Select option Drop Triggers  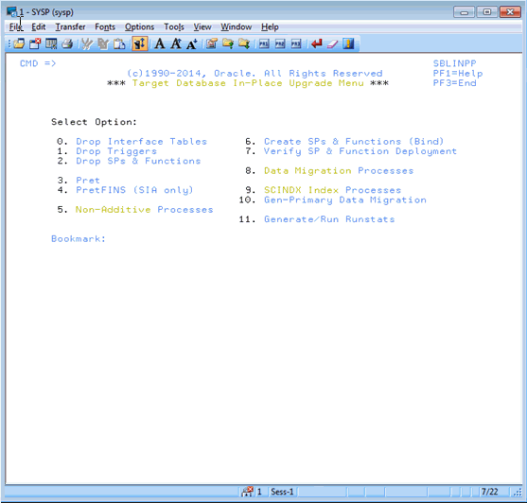point(116,151)
